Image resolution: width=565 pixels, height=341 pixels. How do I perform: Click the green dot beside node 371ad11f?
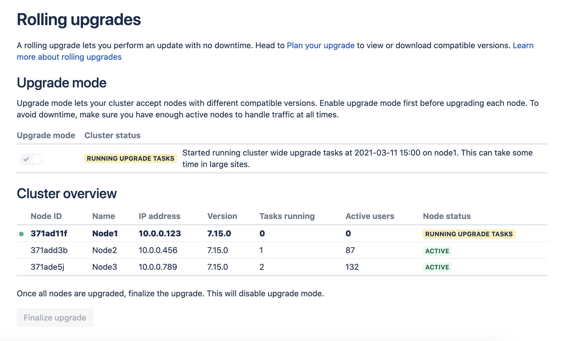21,234
